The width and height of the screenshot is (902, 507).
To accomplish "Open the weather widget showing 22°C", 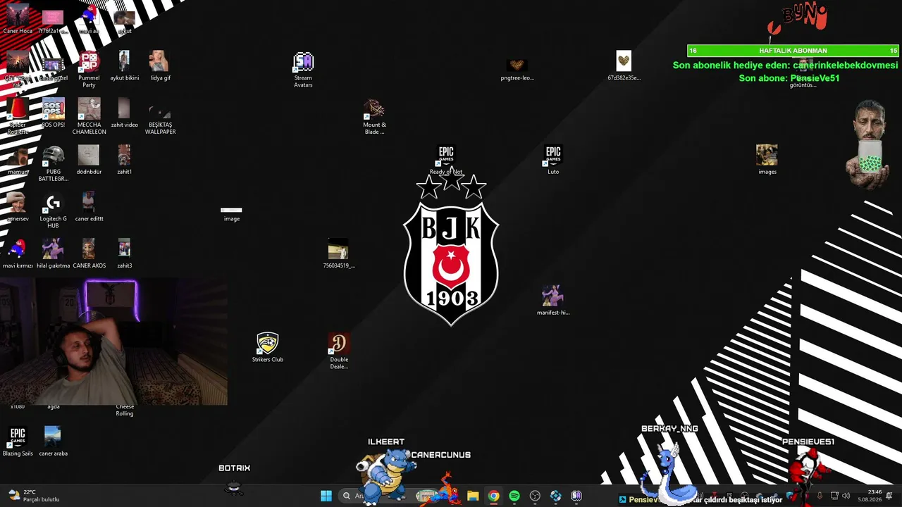I will (32, 496).
